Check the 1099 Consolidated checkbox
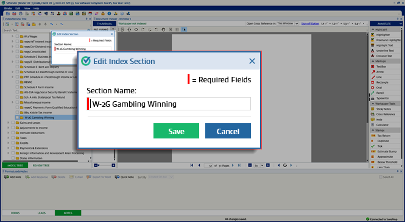 point(17,51)
